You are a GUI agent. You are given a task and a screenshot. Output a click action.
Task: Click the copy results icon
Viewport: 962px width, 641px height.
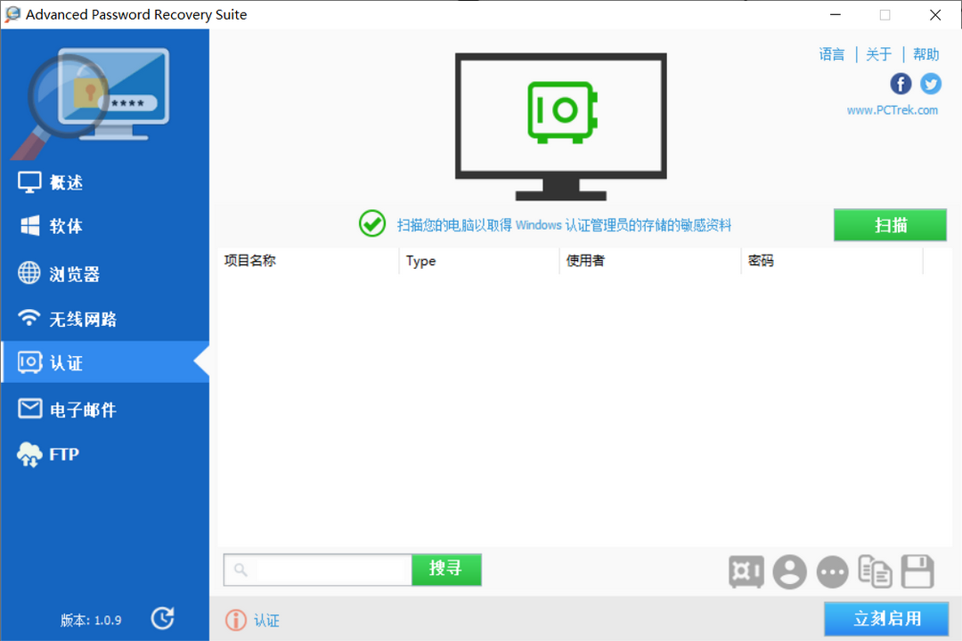click(875, 572)
